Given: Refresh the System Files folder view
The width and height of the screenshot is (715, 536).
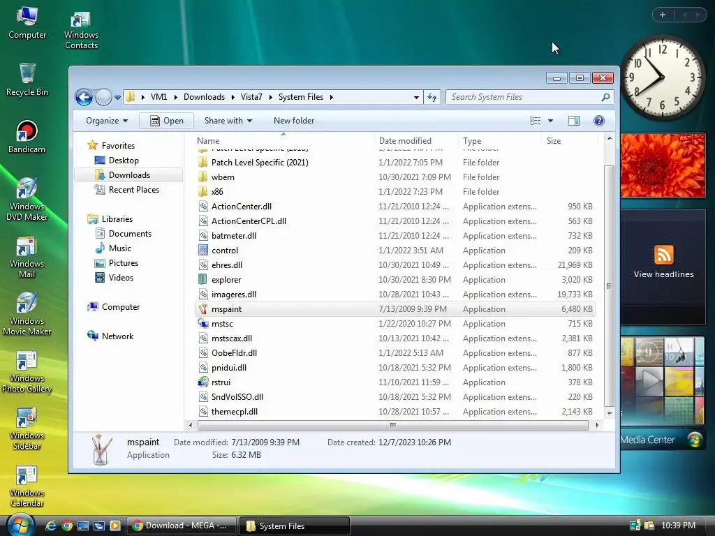Looking at the screenshot, I should [x=432, y=97].
